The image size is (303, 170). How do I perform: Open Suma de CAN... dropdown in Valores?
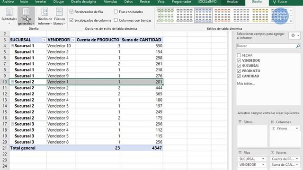(x=297, y=165)
